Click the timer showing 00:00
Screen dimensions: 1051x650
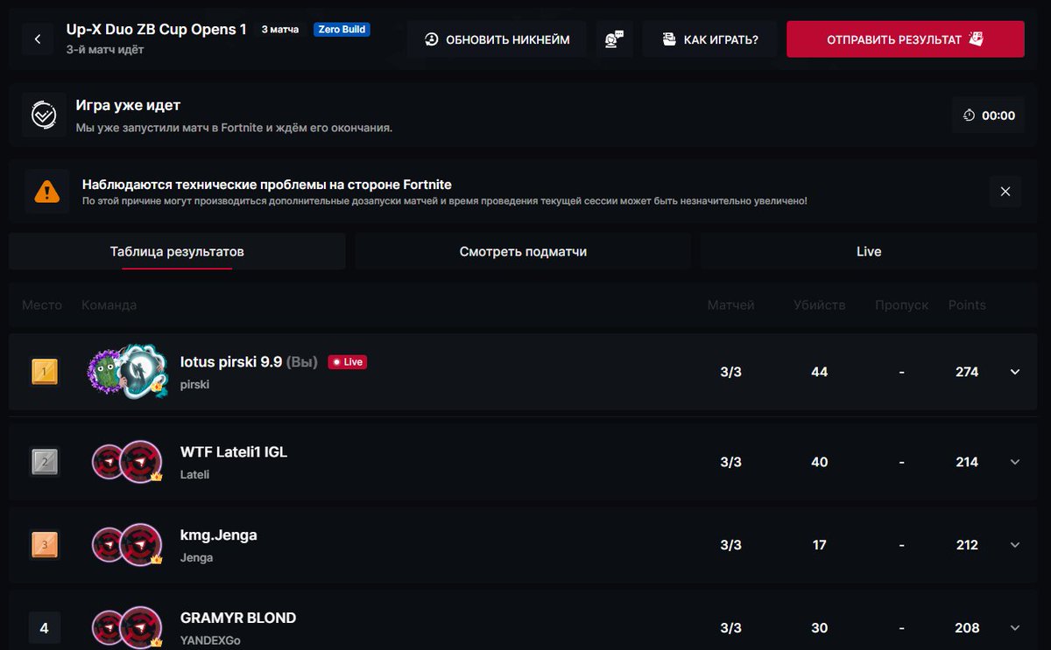pos(988,115)
